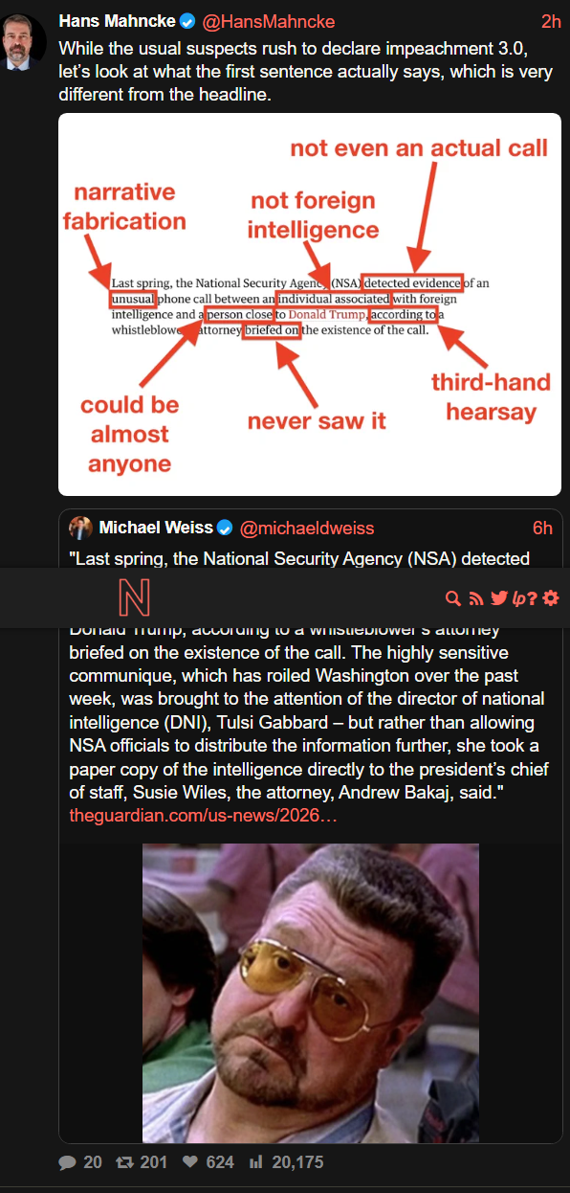Click the Liberapay donate icon

pyautogui.click(x=518, y=599)
